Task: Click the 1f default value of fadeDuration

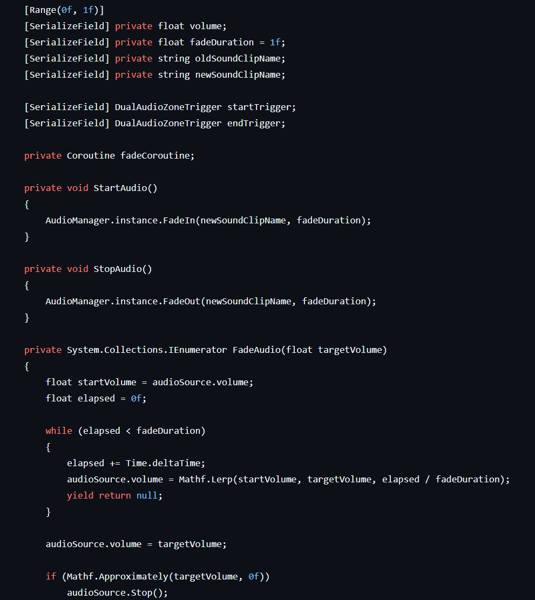Action: point(275,42)
